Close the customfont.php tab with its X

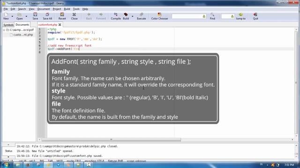click(60, 25)
